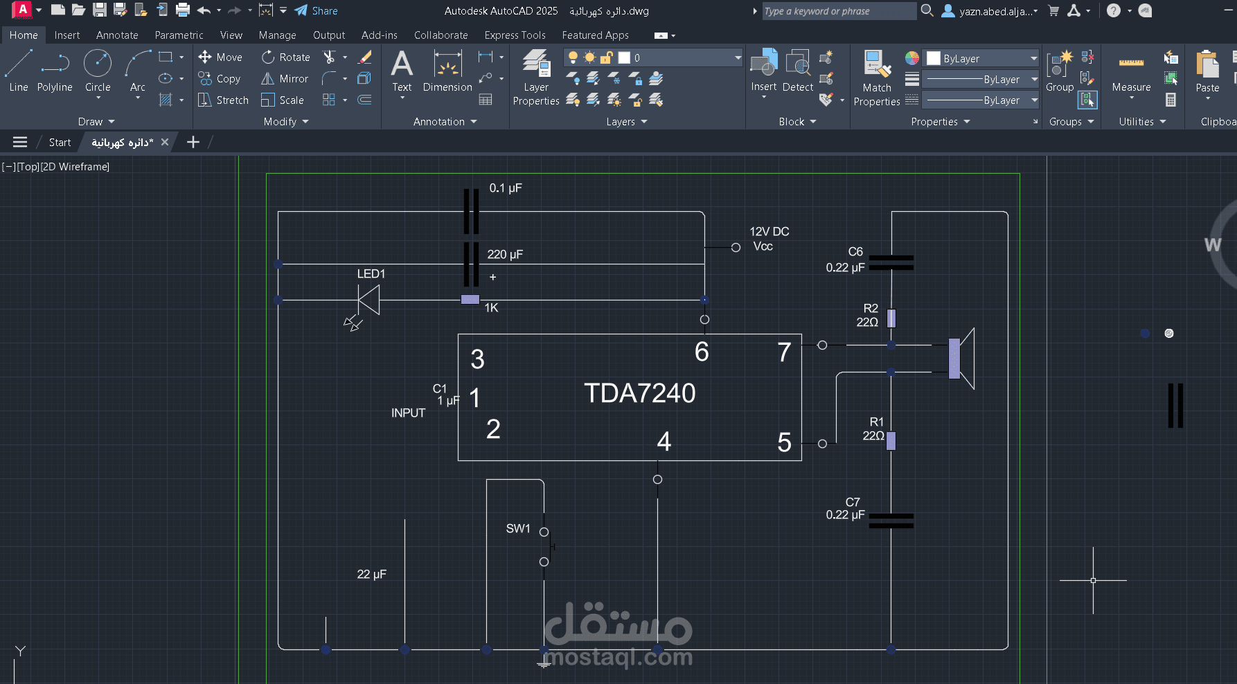Click the Hatch tool icon

(x=166, y=100)
